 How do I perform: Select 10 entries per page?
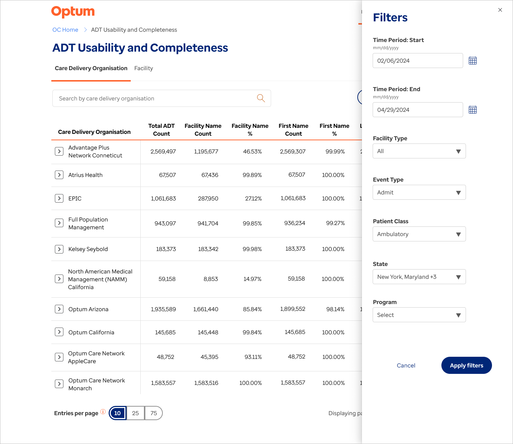tap(118, 413)
